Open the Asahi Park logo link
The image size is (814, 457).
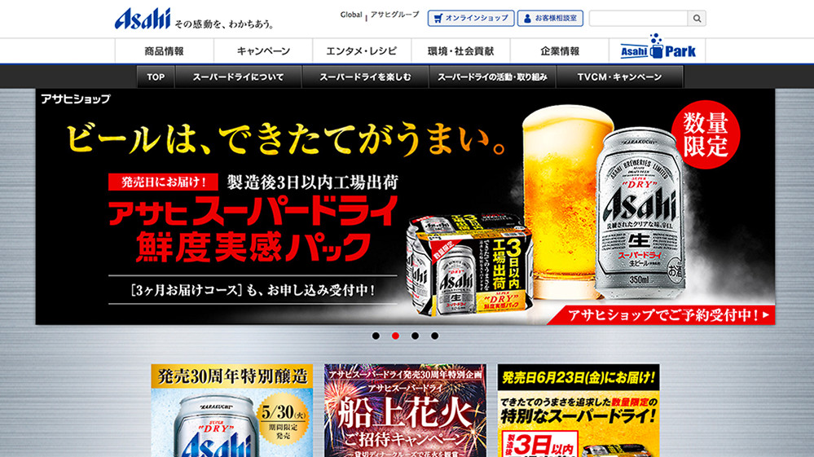coord(658,48)
